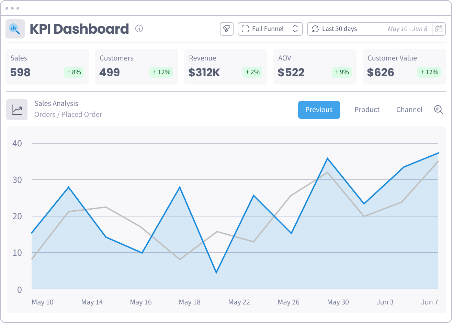Click the Customer Value +12% badge

click(429, 72)
